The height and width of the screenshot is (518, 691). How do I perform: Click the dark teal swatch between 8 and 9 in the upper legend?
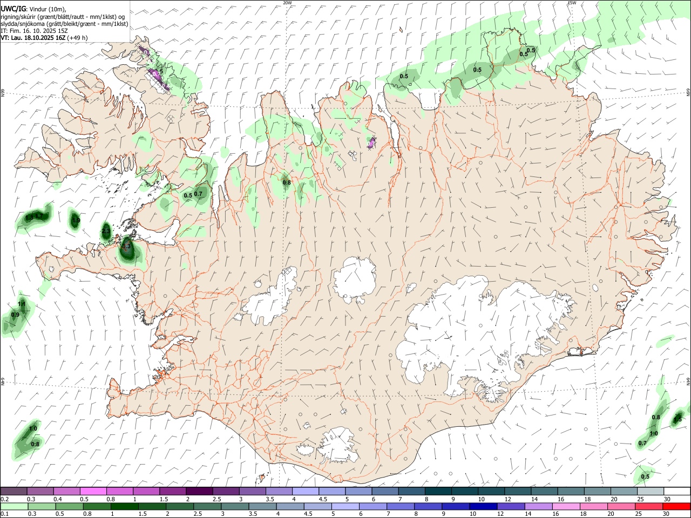tap(438, 491)
